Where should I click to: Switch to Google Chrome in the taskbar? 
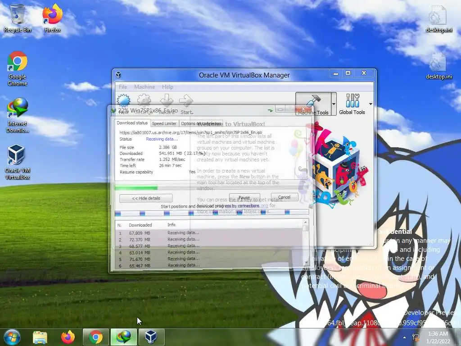coord(96,337)
